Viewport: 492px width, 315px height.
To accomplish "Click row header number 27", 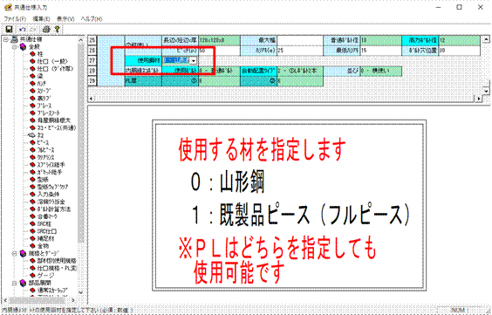I will (x=92, y=60).
